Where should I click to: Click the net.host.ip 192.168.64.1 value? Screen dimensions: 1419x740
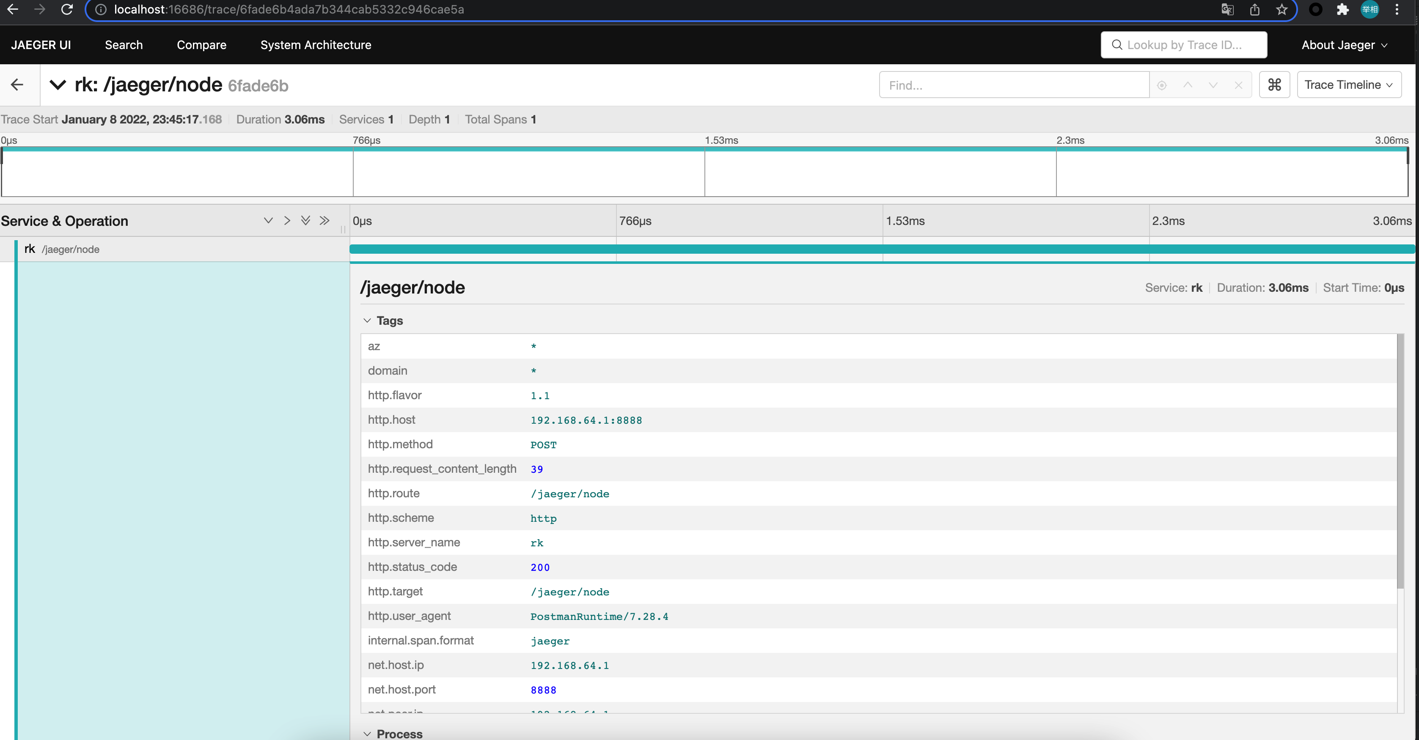pos(569,665)
